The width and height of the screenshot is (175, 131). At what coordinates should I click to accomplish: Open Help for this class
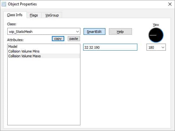click(120, 32)
